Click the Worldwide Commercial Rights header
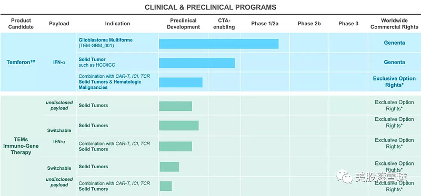The width and height of the screenshot is (421, 196). [394, 24]
